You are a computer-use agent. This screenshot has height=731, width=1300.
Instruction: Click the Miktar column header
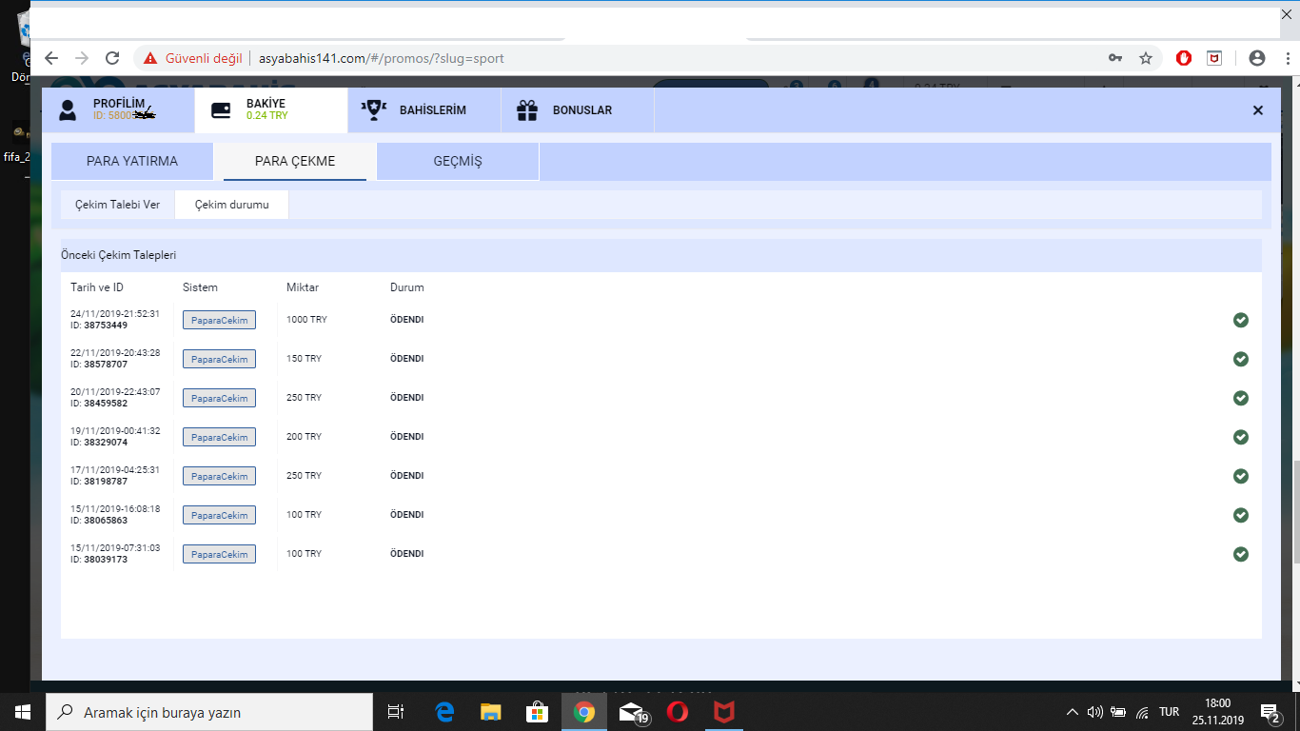[x=303, y=287]
